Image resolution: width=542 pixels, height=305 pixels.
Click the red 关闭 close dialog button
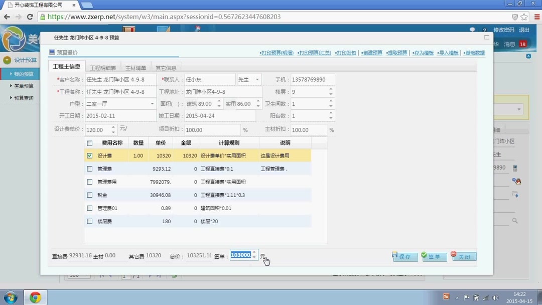click(463, 256)
